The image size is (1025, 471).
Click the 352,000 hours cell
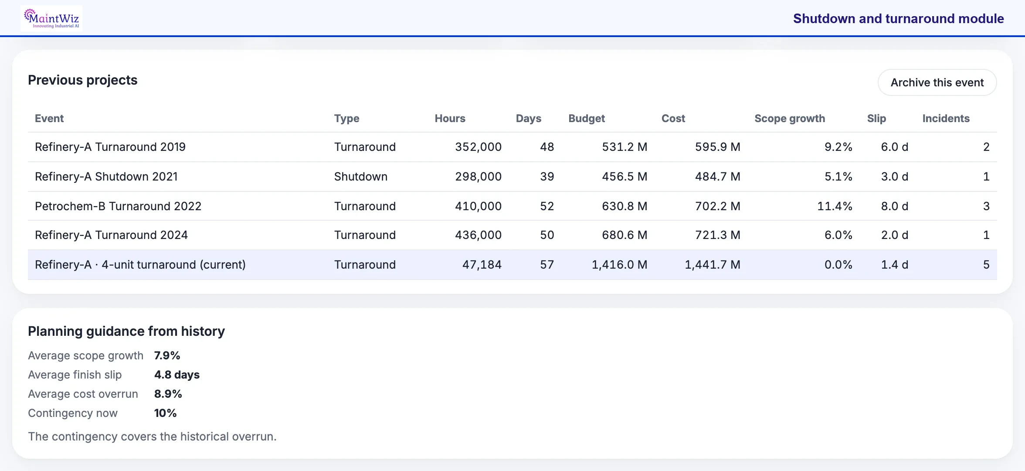(478, 147)
